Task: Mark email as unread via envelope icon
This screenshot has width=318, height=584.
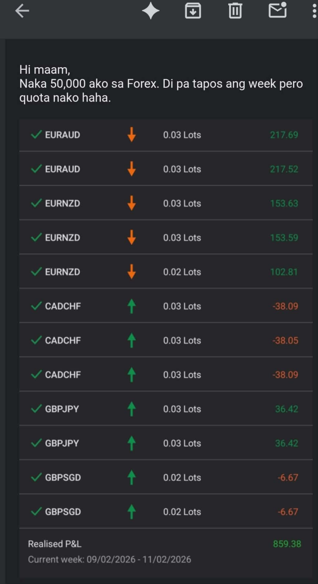Action: (277, 10)
